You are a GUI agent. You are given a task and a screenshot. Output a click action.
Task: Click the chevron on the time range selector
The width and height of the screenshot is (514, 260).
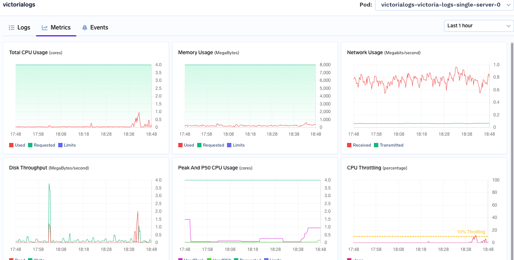[509, 26]
